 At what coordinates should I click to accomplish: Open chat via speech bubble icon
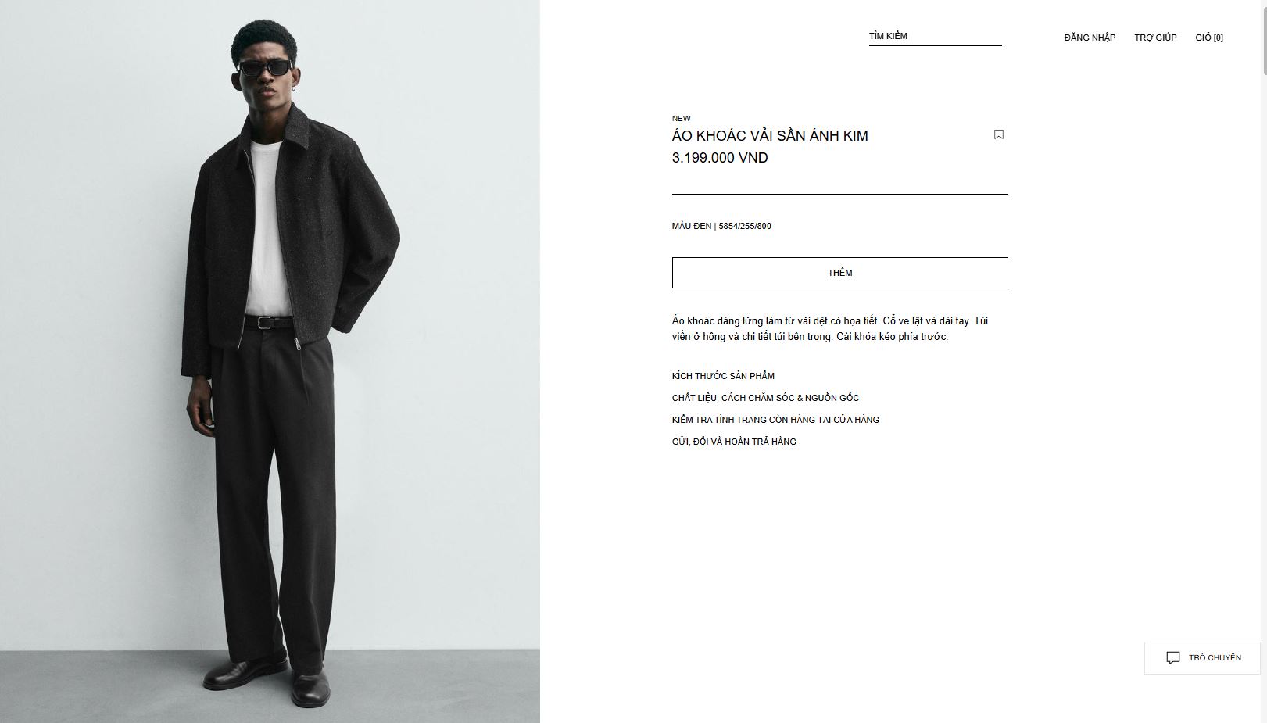tap(1172, 658)
